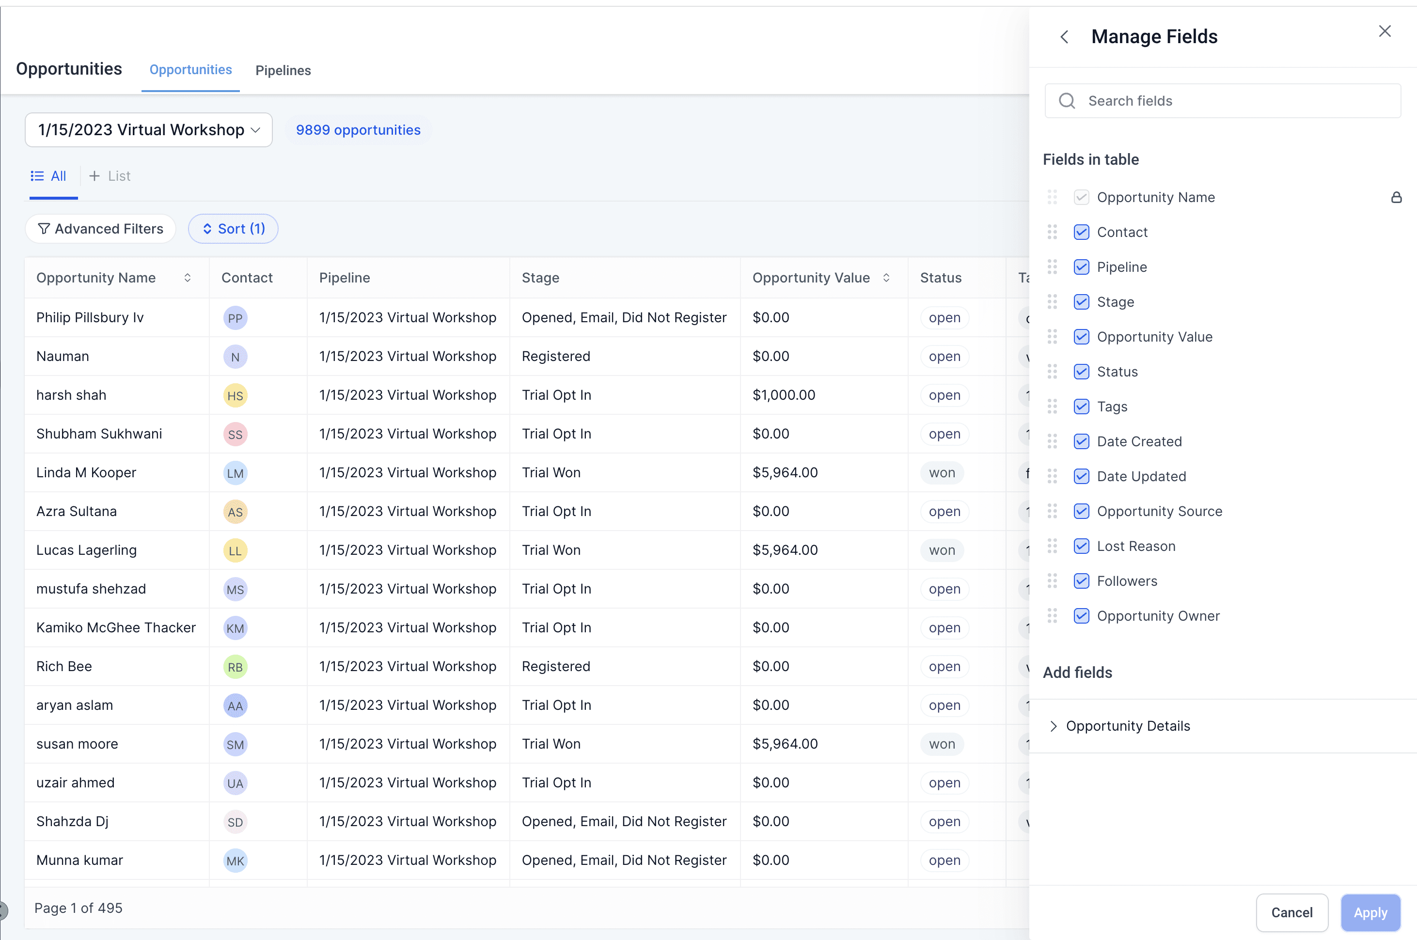The width and height of the screenshot is (1417, 940).
Task: Switch to the Opportunities tab
Action: click(190, 70)
